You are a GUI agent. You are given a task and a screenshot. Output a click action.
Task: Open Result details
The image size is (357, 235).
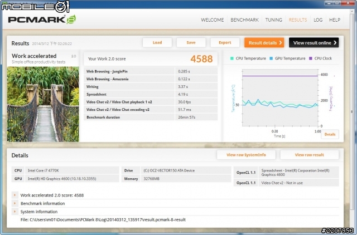point(264,43)
